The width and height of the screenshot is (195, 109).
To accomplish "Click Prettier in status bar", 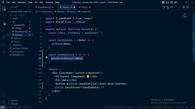I will [x=179, y=107].
